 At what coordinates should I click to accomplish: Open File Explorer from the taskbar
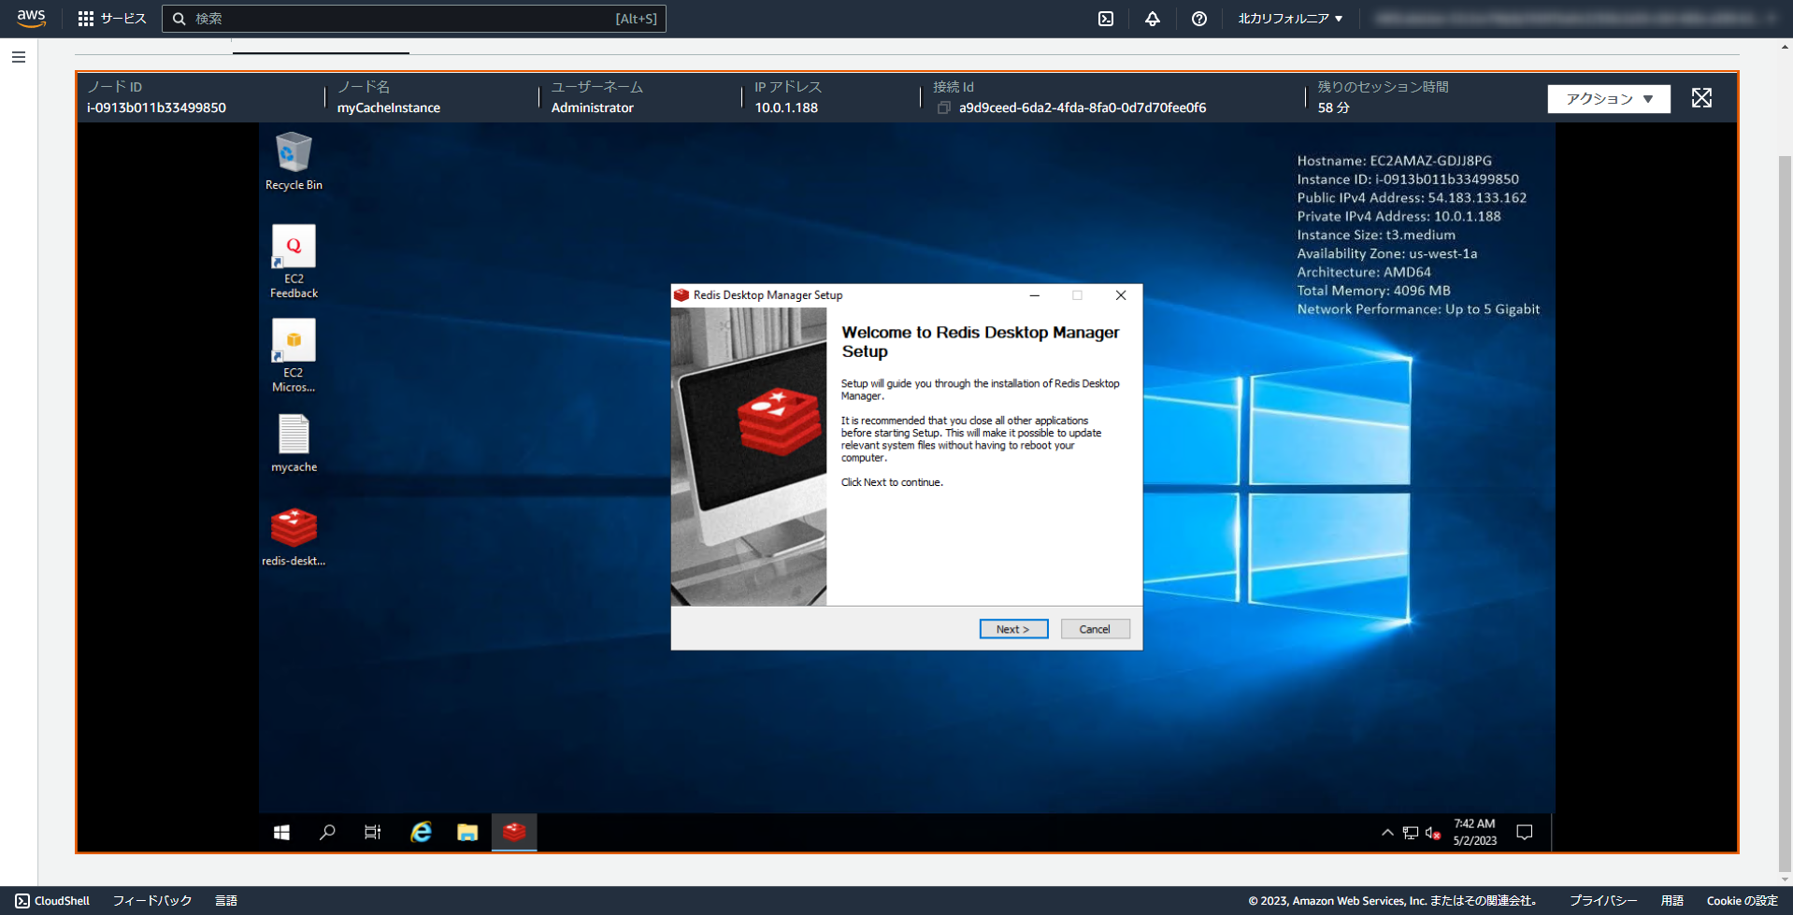[466, 832]
